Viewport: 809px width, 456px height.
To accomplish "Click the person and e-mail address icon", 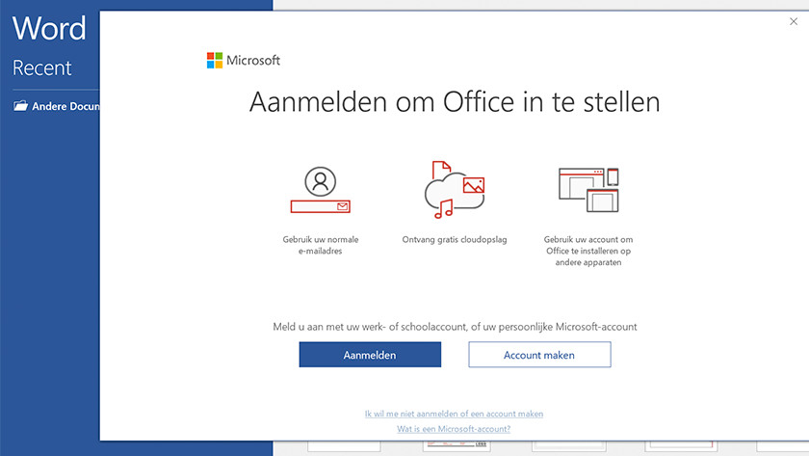I will coord(320,190).
